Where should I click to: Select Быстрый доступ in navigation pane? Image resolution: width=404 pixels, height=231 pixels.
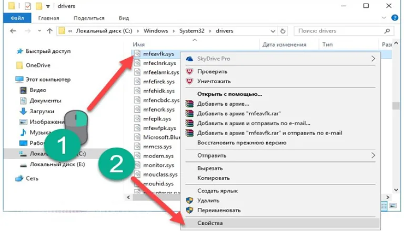click(x=48, y=51)
